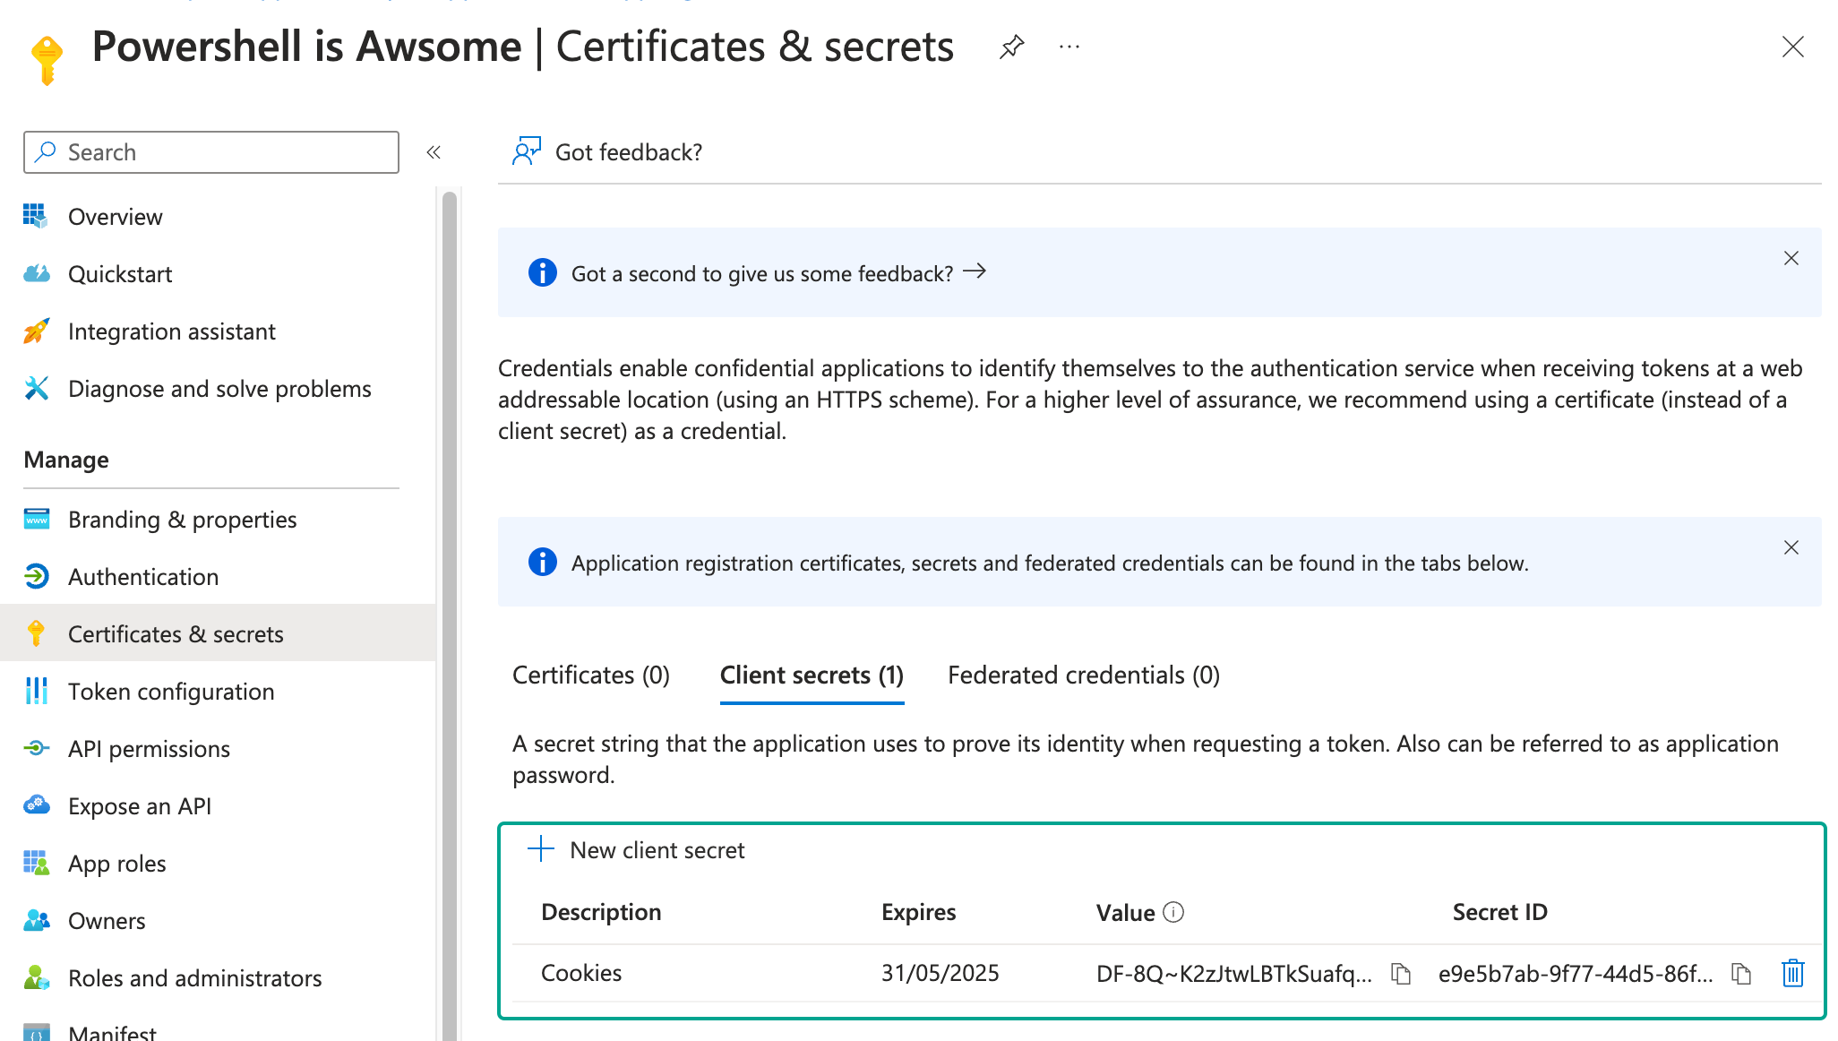Delete the Cookies client secret
The width and height of the screenshot is (1838, 1041).
tap(1792, 974)
